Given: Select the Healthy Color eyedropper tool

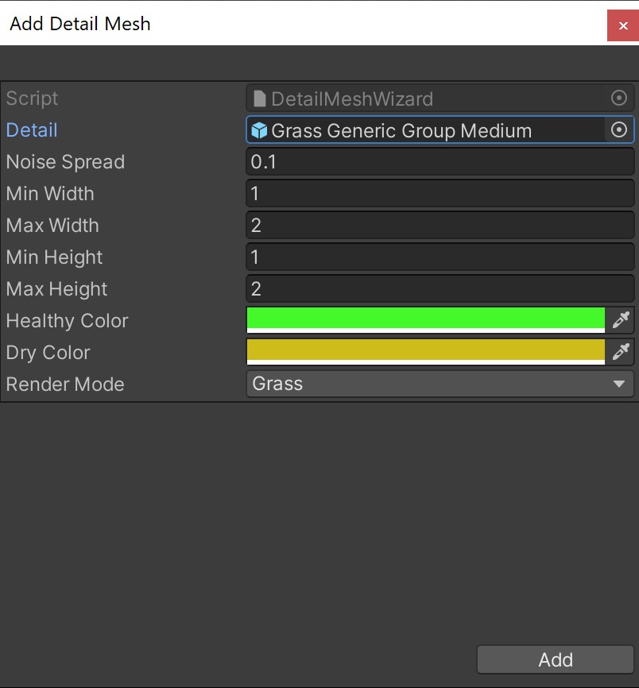Looking at the screenshot, I should (622, 320).
